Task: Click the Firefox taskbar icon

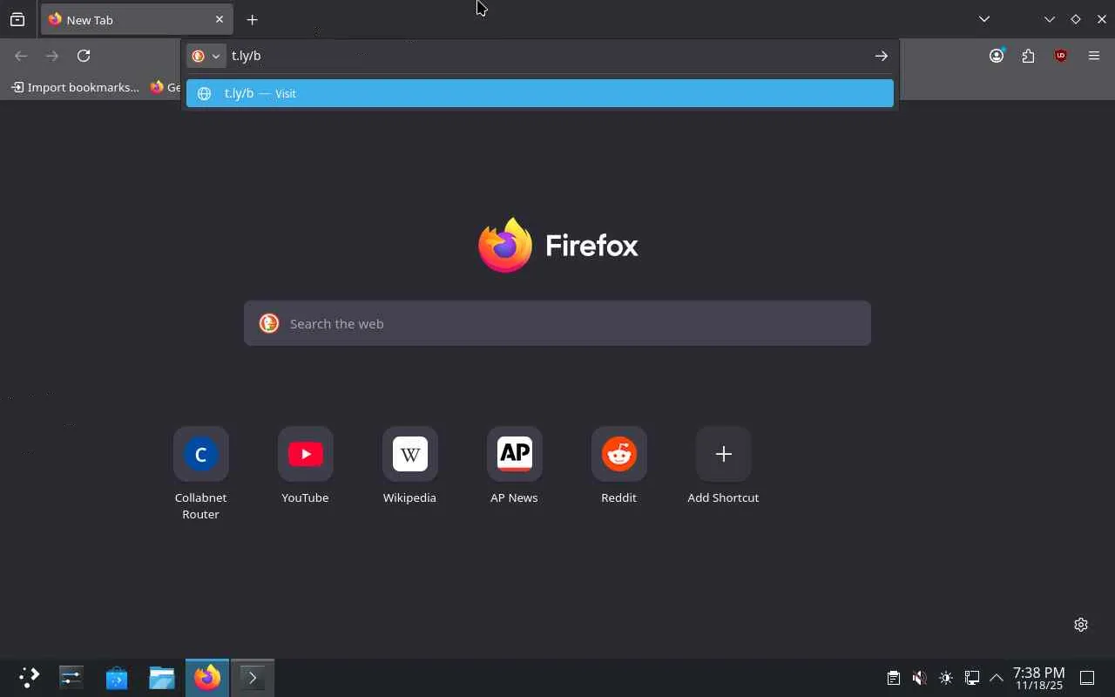Action: coord(207,677)
